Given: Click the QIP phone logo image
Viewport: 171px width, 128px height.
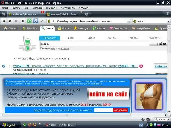Looking at the screenshot, I should 27,44.
